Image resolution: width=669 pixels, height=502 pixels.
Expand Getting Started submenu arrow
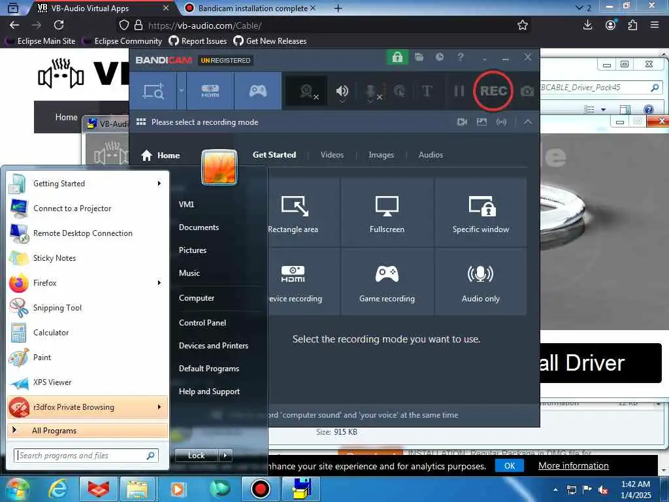coord(159,184)
